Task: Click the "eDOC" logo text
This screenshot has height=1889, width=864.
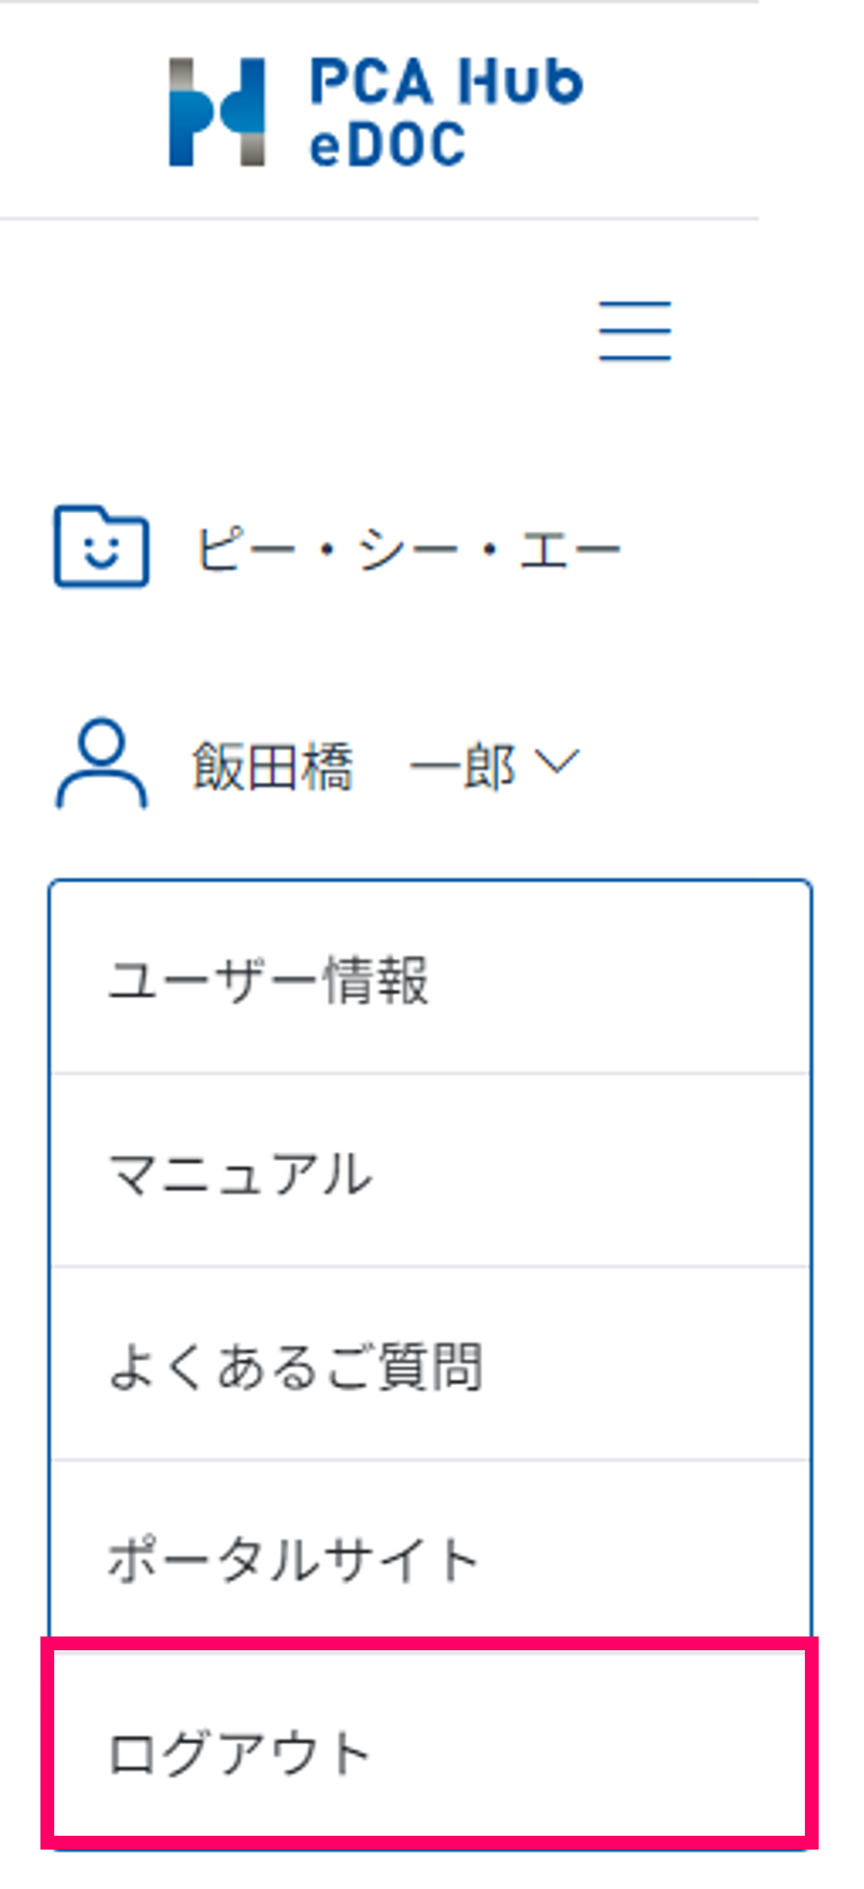Action: 387,145
